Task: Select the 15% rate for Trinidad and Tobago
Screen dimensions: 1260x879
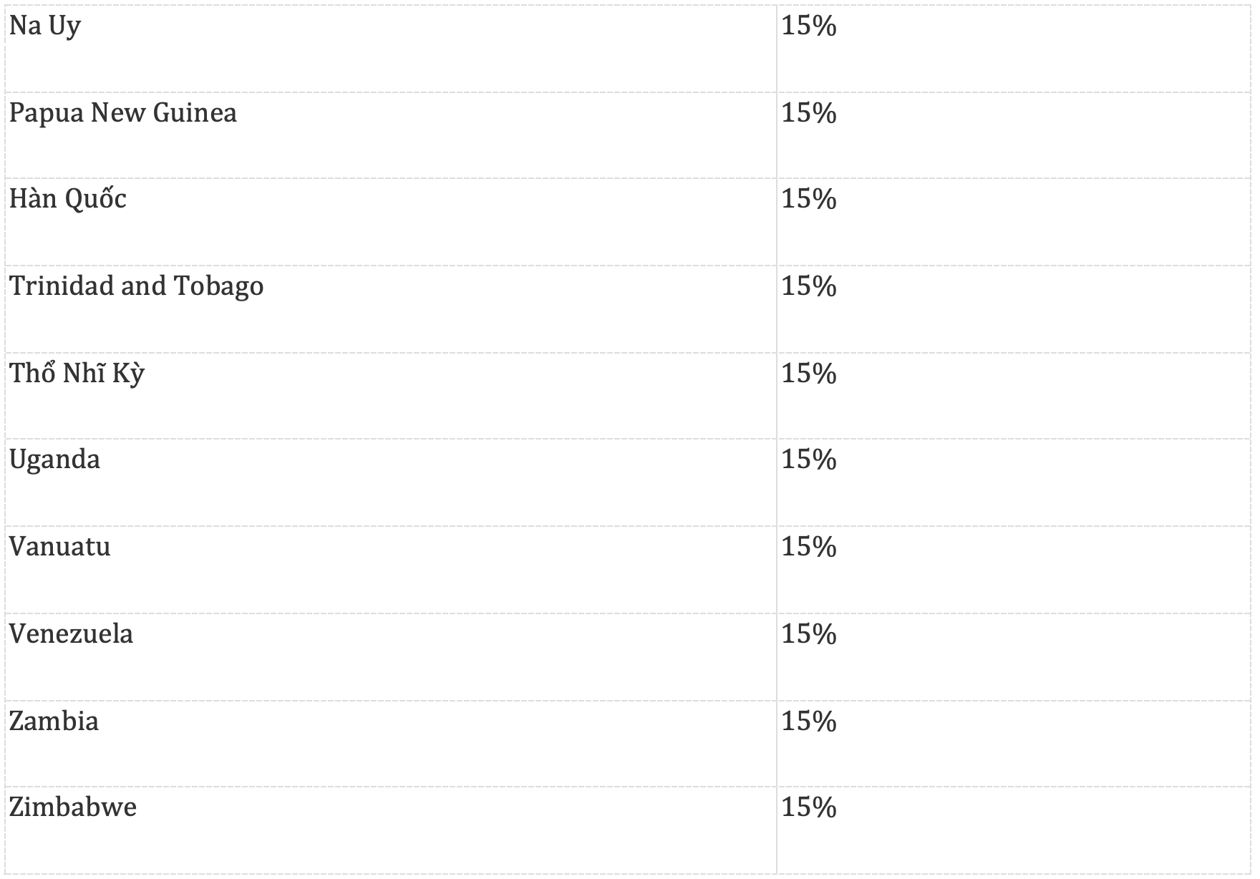Action: coord(809,286)
